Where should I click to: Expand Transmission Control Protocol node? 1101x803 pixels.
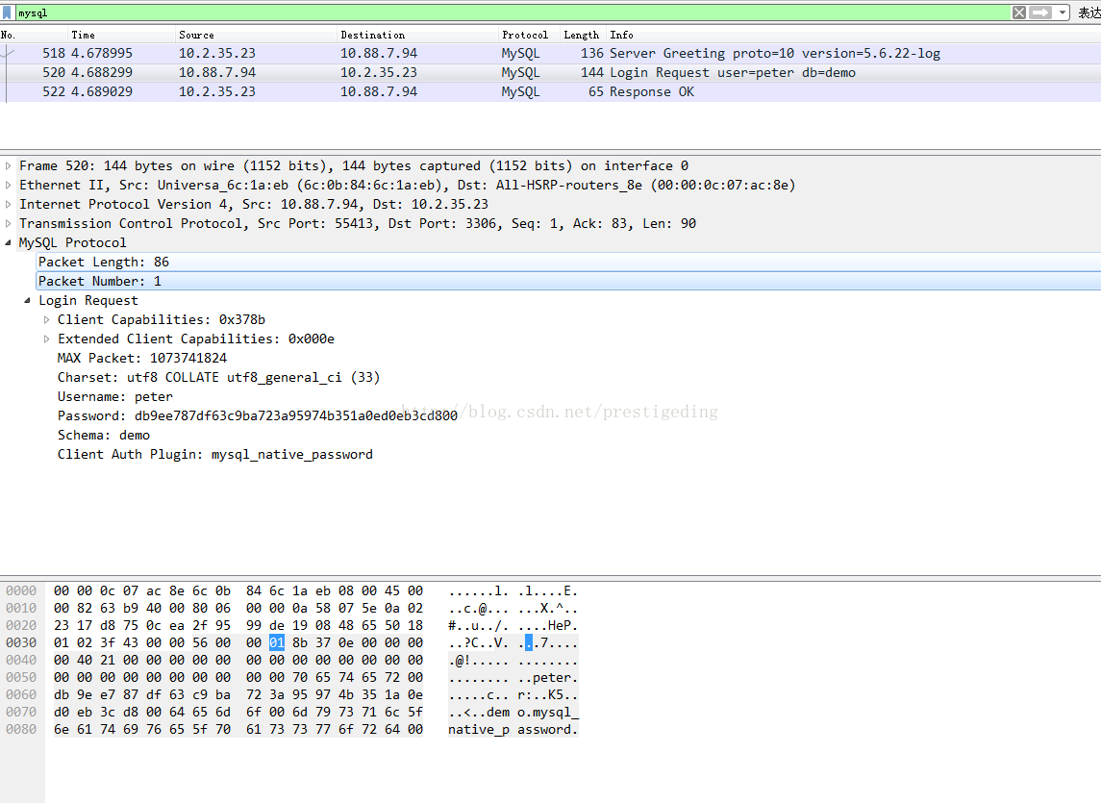pos(9,223)
